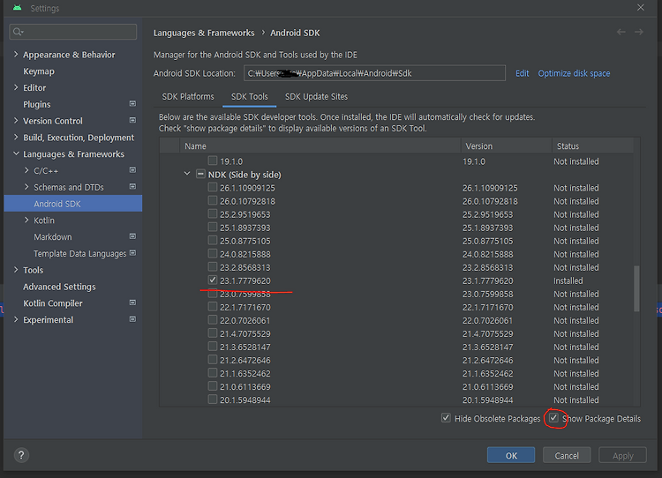This screenshot has height=478, width=662.
Task: Click the forward navigation arrow icon
Action: [639, 32]
